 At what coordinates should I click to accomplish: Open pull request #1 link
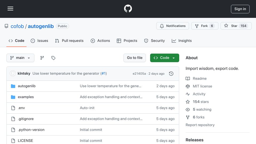(x=103, y=74)
